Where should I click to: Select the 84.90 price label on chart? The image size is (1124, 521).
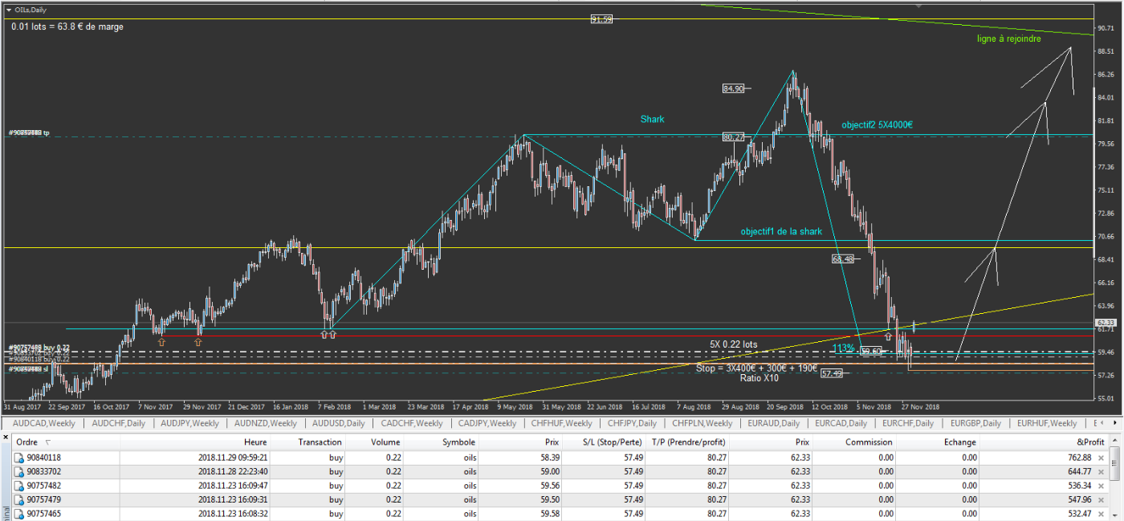click(733, 88)
